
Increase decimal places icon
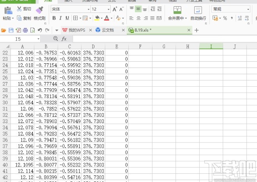pyautogui.click(x=239, y=18)
